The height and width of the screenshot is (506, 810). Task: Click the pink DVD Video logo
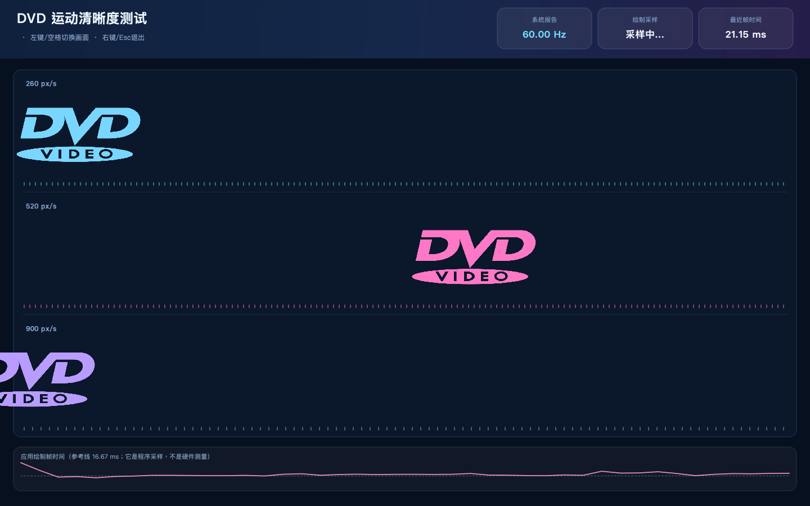[x=474, y=257]
